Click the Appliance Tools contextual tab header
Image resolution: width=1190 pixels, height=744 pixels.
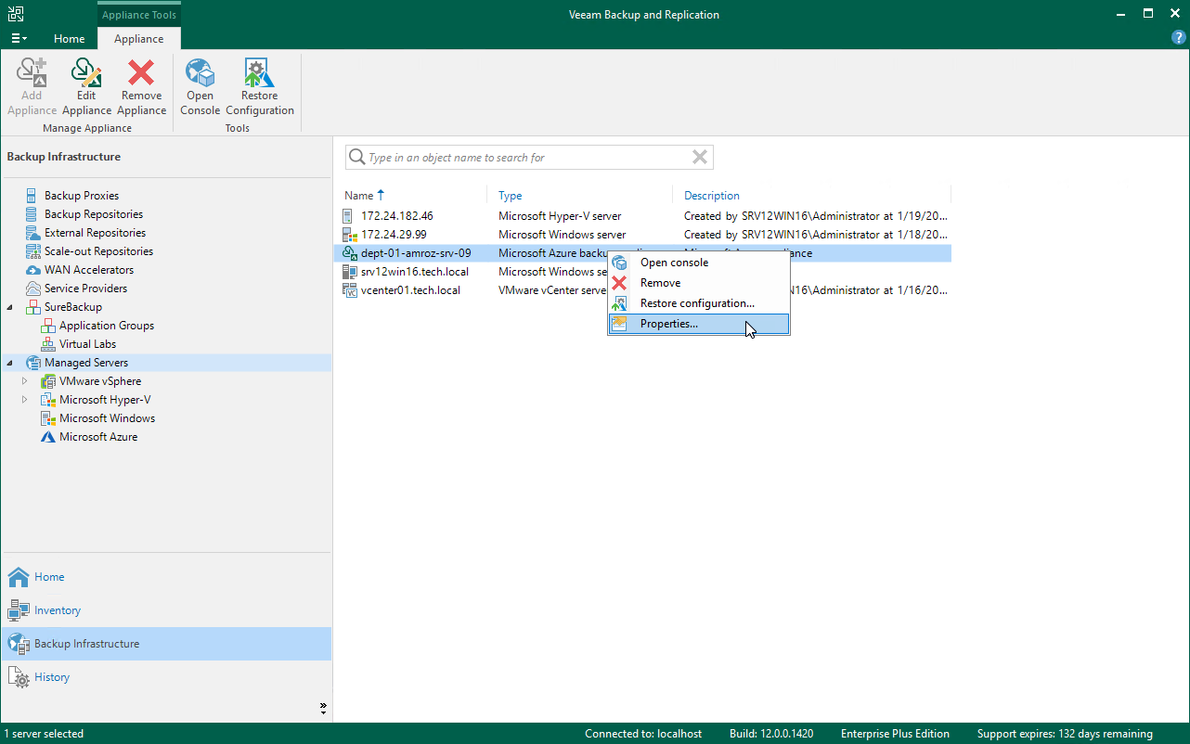click(138, 15)
